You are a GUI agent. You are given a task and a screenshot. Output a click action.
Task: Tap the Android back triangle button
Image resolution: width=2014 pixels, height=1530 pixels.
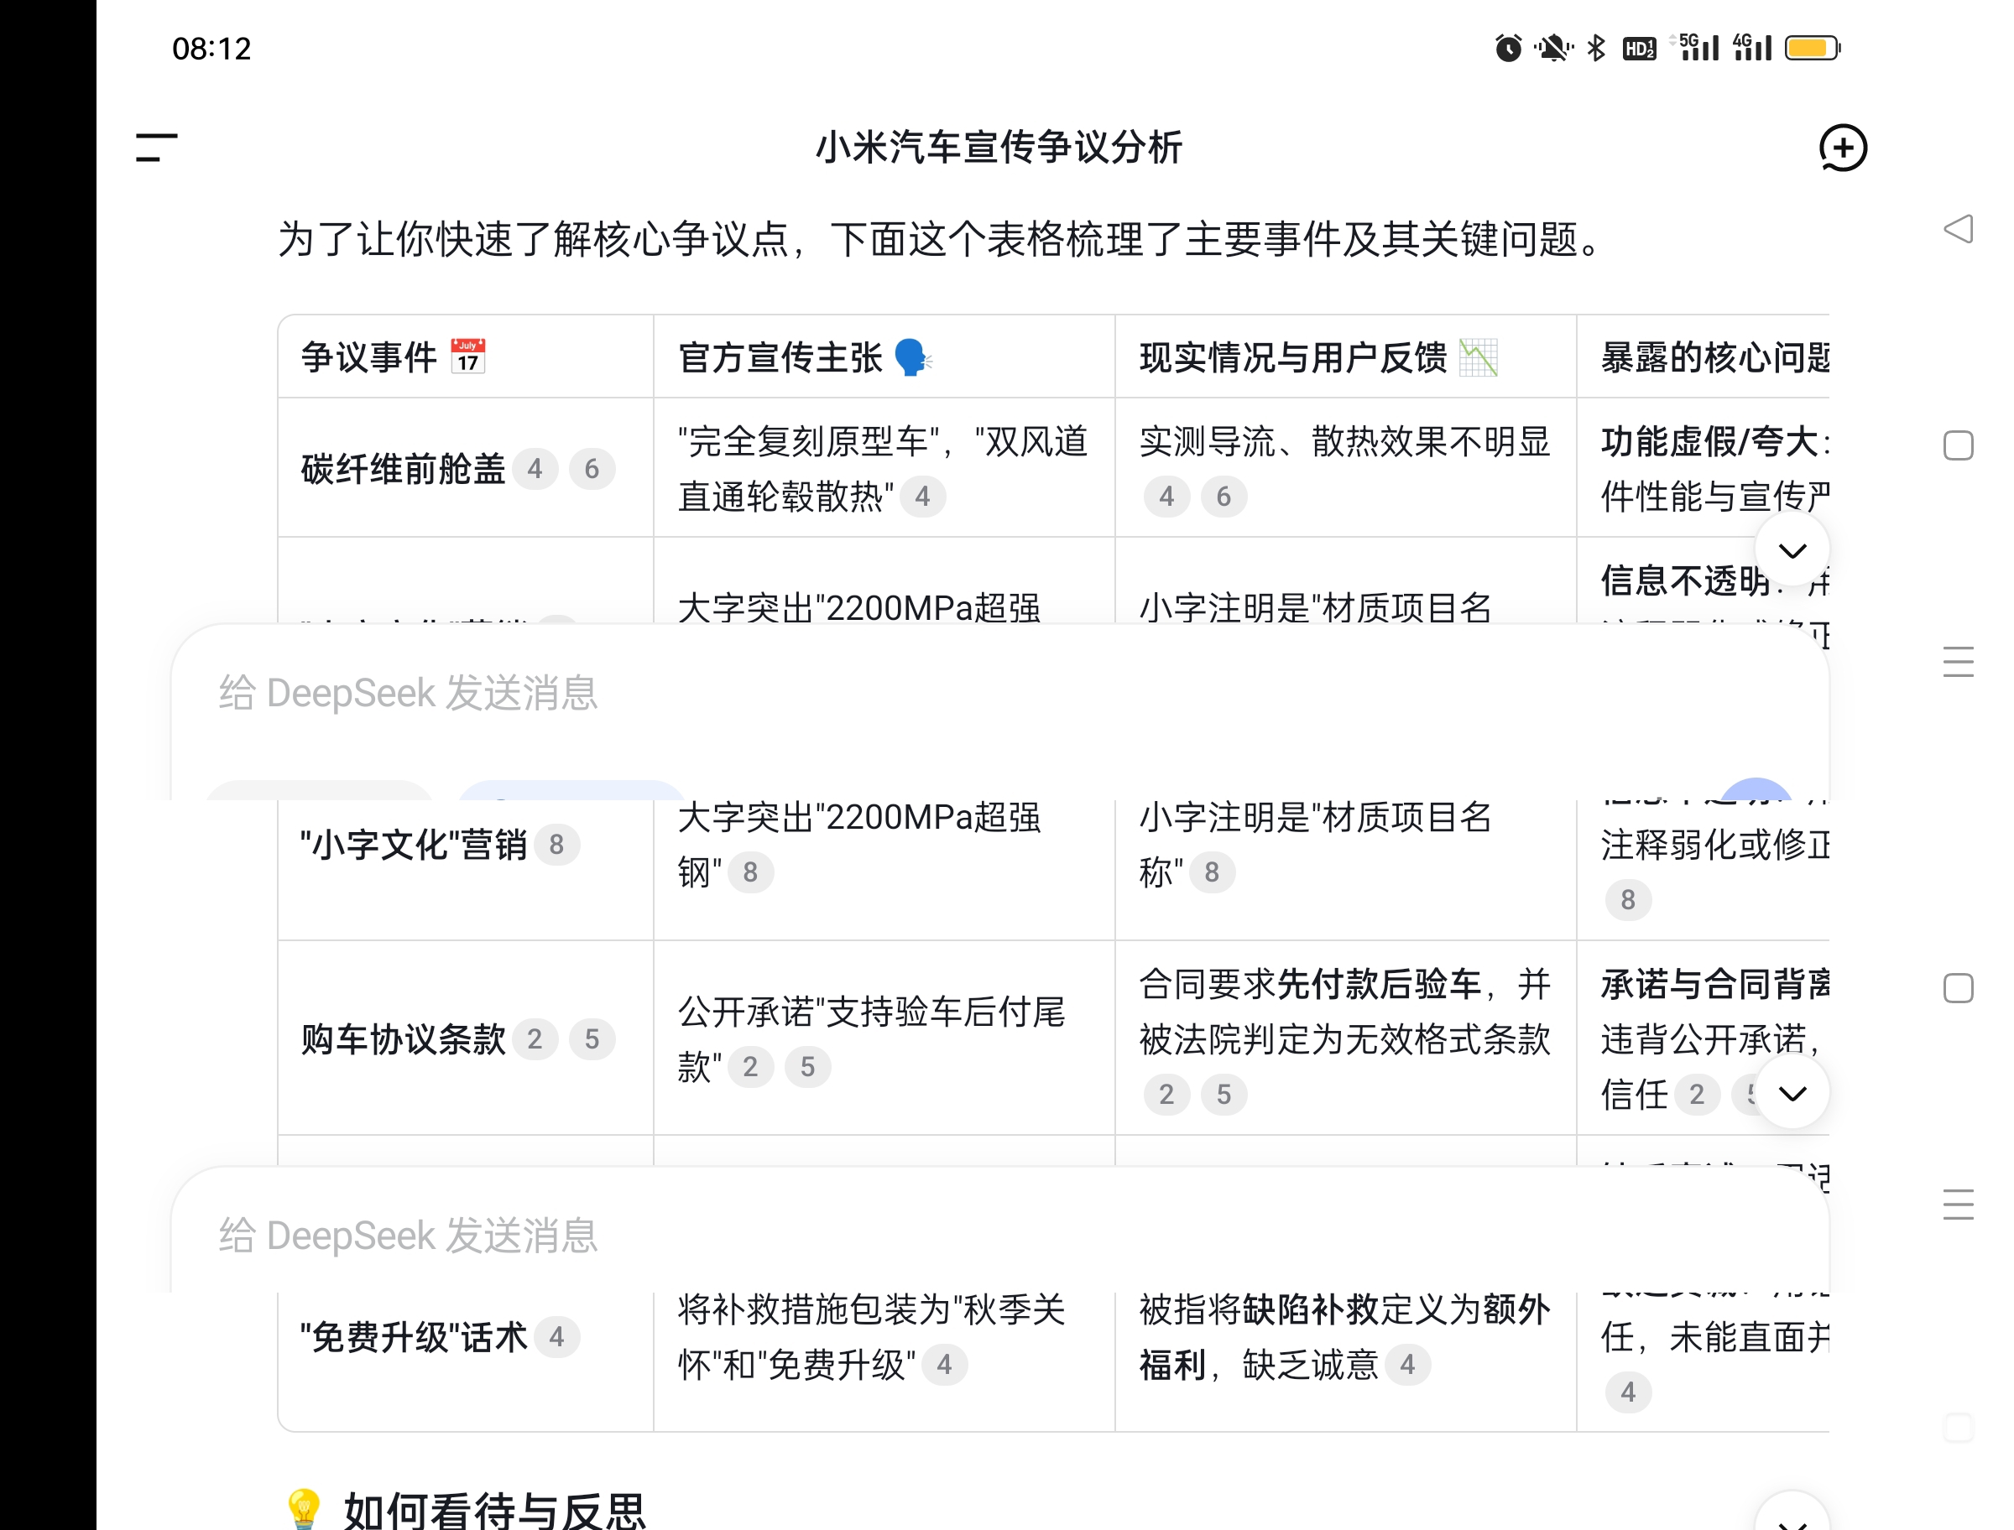pos(1958,229)
